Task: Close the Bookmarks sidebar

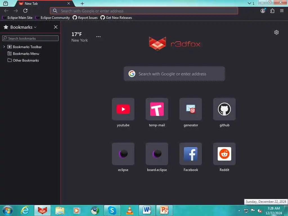Action: pos(56,27)
